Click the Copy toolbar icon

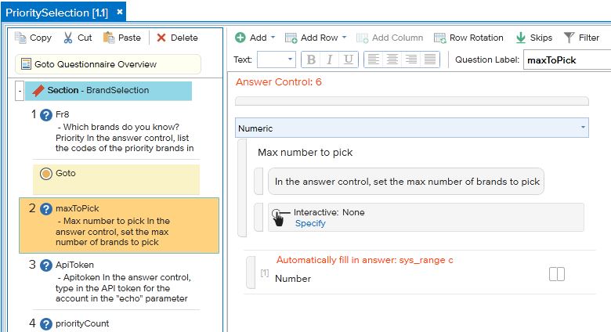pyautogui.click(x=20, y=38)
